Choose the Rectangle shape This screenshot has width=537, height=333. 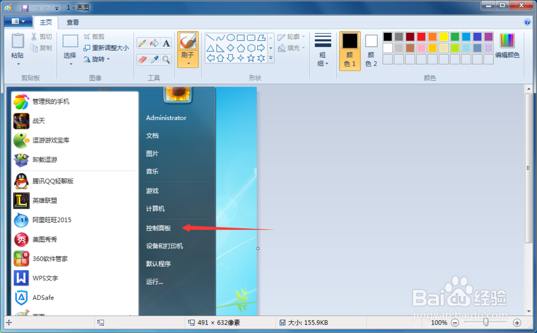(x=241, y=37)
